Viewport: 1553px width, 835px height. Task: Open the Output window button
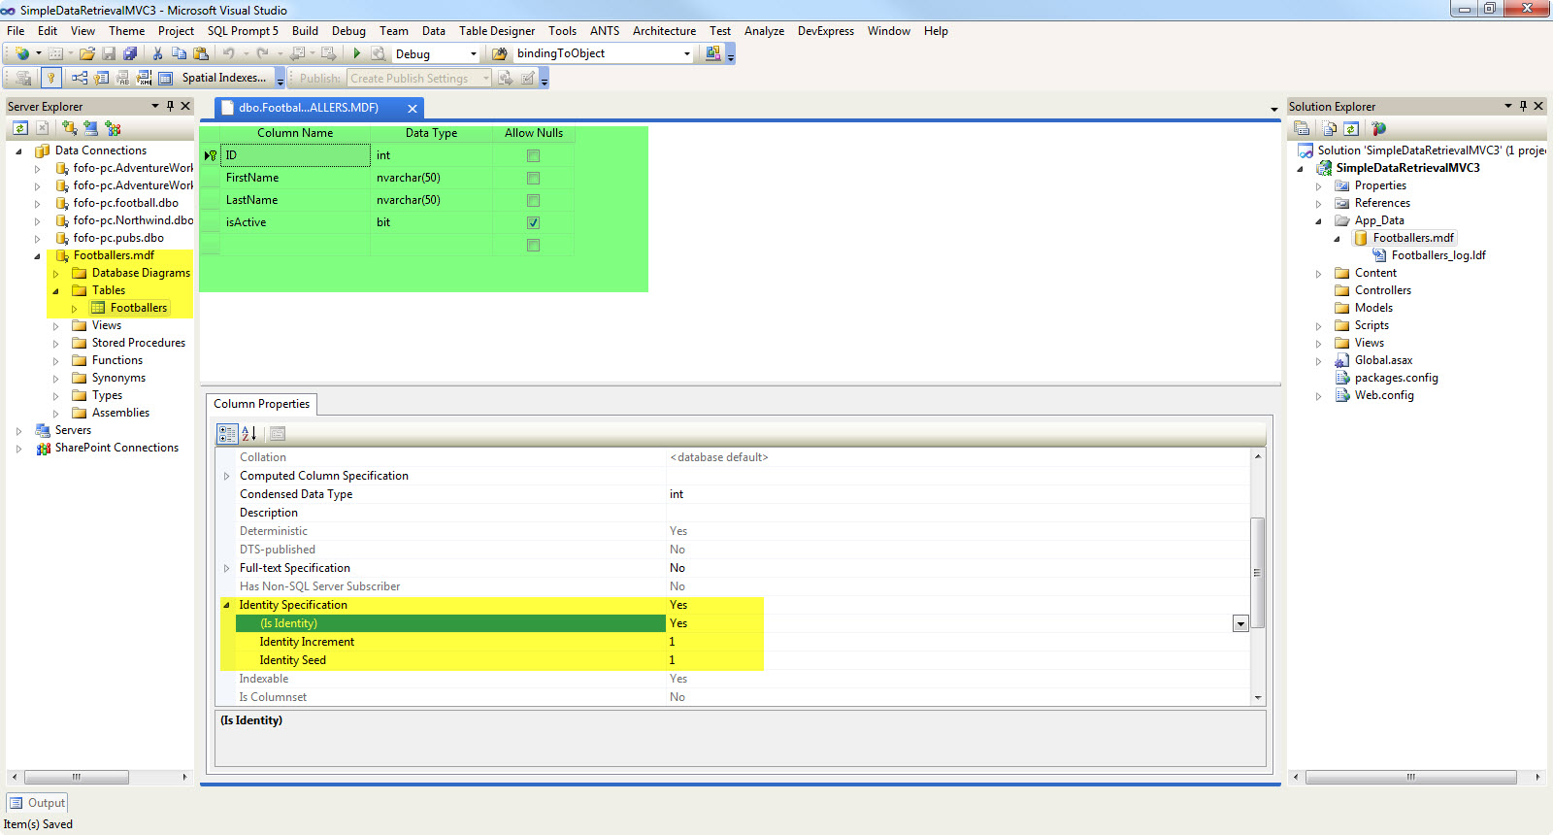click(37, 803)
